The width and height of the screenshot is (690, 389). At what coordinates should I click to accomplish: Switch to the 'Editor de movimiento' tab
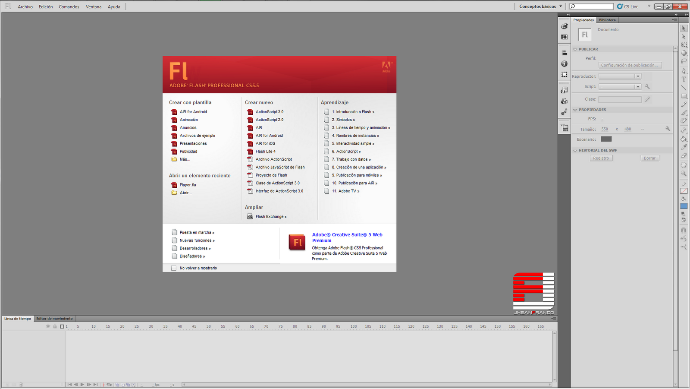click(x=54, y=319)
